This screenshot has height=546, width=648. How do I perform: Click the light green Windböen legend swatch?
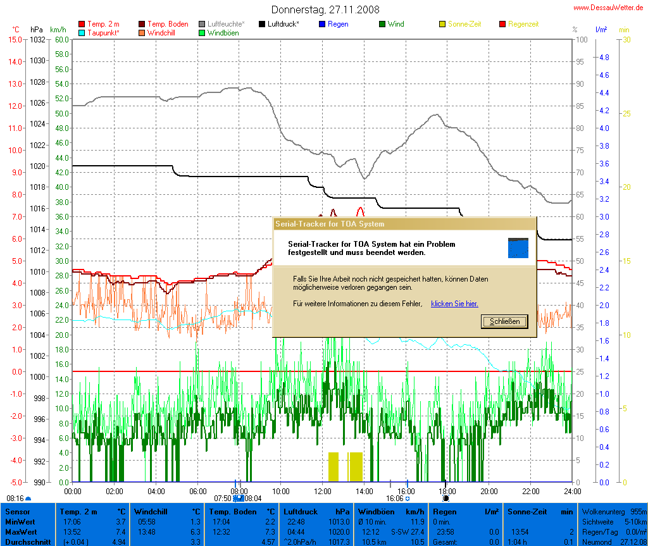point(202,32)
